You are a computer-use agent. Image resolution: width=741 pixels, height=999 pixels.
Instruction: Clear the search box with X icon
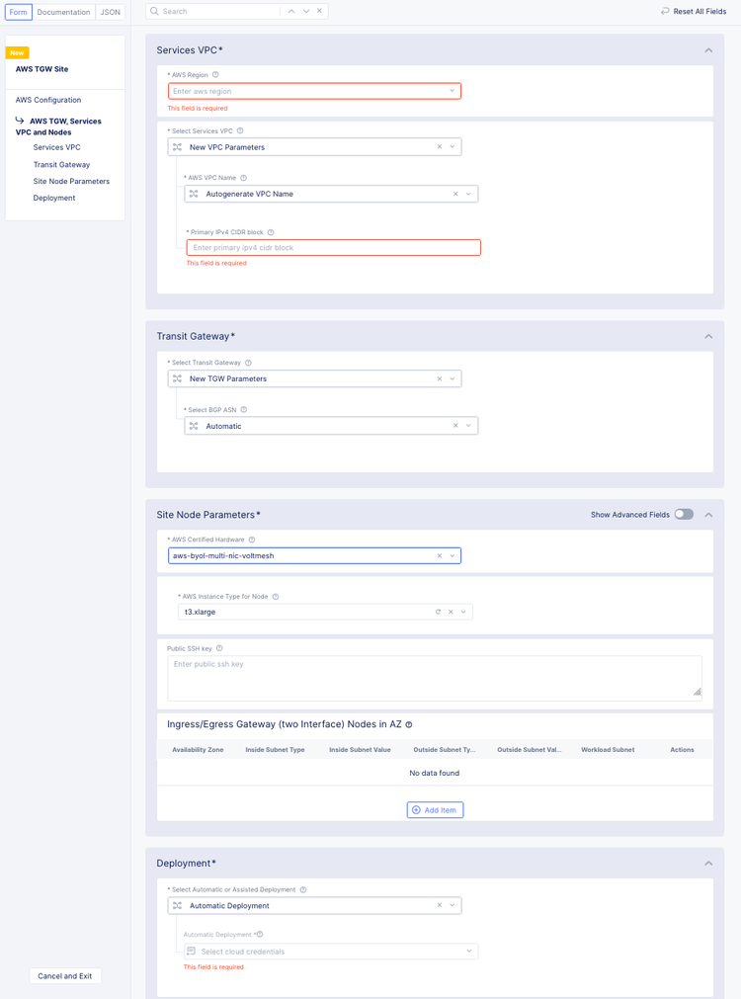point(319,11)
